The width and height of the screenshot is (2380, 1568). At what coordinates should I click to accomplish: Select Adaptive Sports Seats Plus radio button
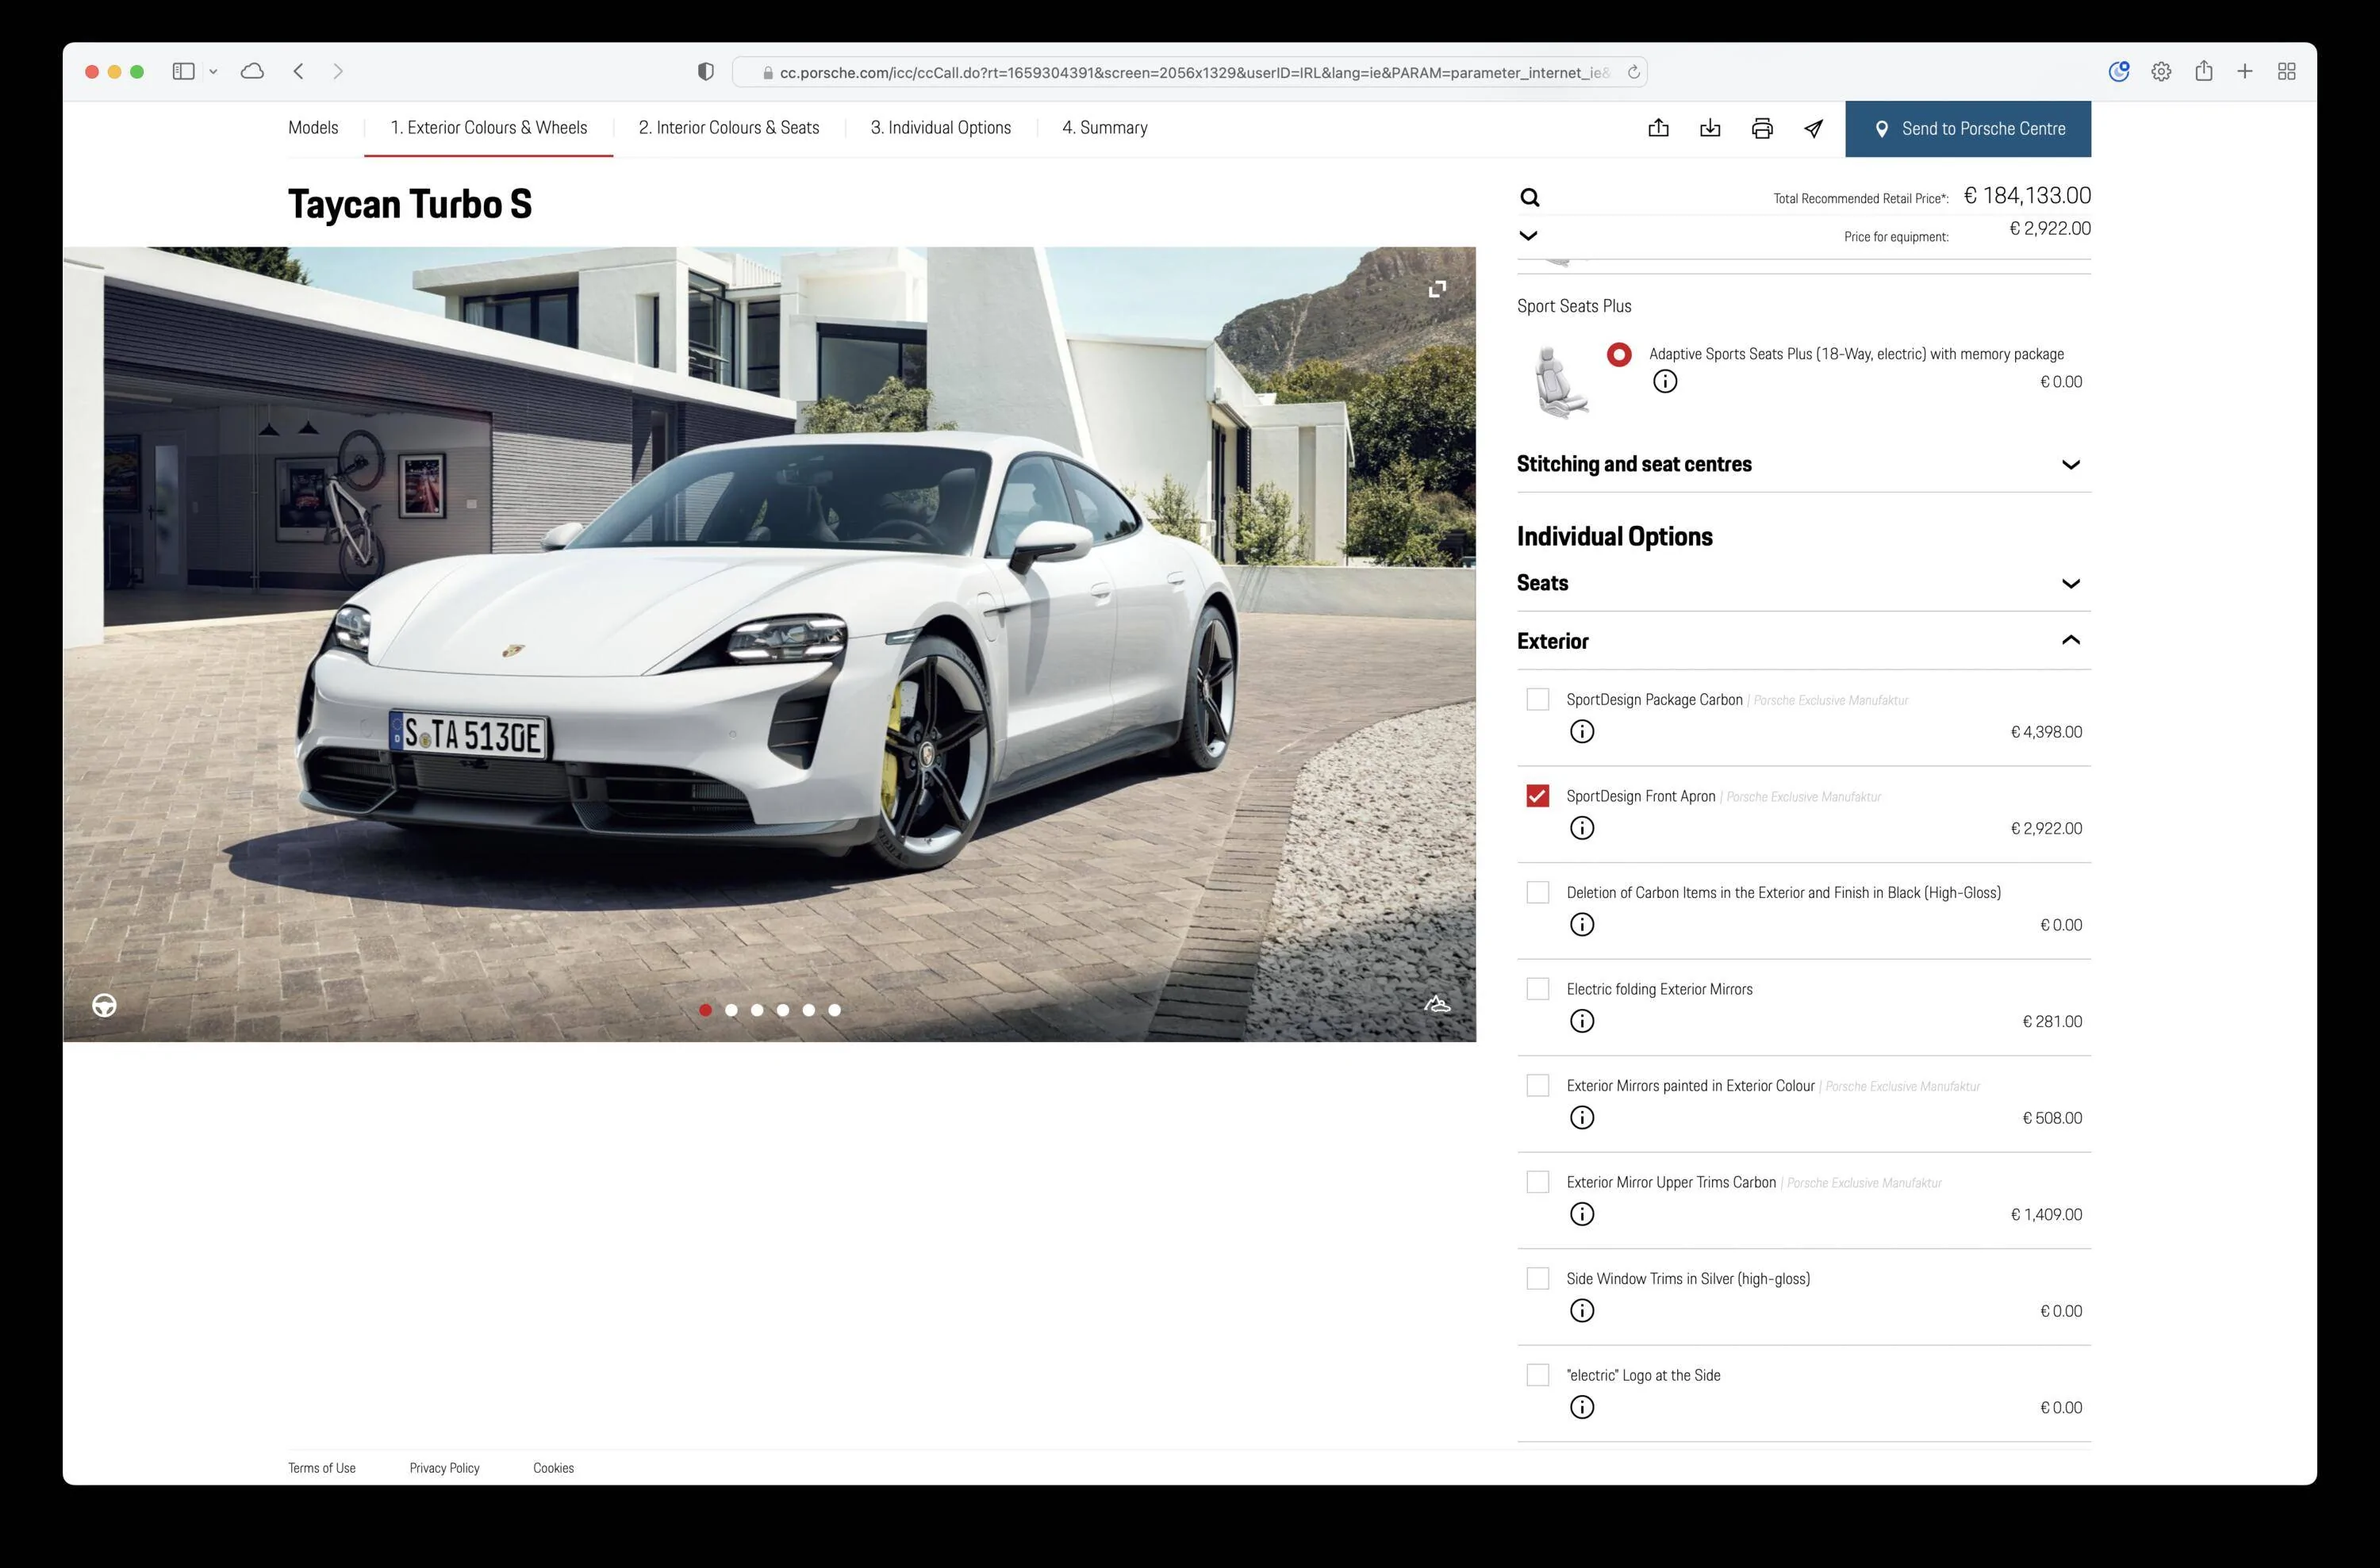coord(1619,354)
